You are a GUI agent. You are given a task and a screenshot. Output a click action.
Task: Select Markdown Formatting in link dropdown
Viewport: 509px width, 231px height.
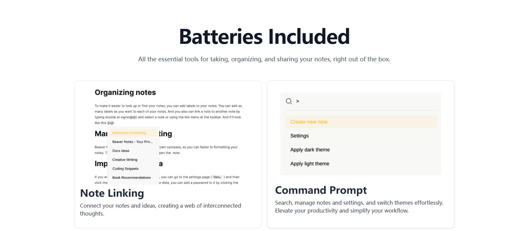133,133
